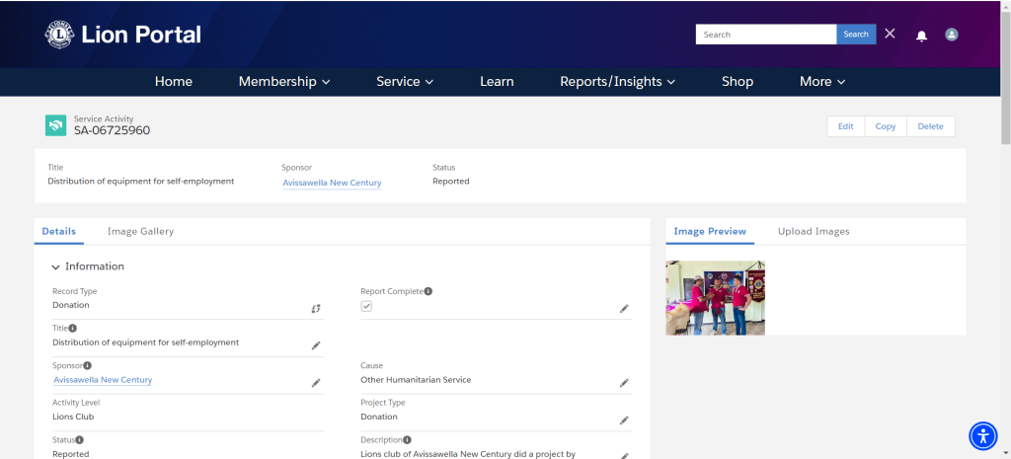The height and width of the screenshot is (459, 1011).
Task: Open Avissawella New Century link in header summary
Action: [332, 183]
